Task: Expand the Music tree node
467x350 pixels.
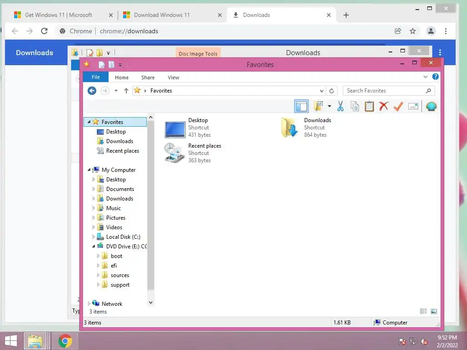Action: tap(93, 208)
